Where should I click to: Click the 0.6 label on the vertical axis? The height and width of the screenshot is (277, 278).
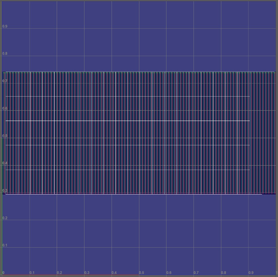[x=5, y=108]
